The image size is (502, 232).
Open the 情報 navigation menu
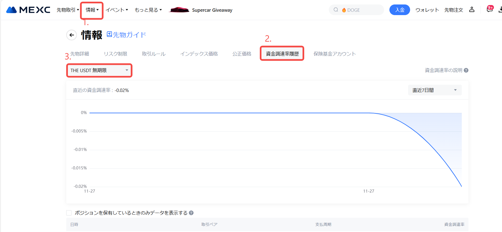click(92, 10)
